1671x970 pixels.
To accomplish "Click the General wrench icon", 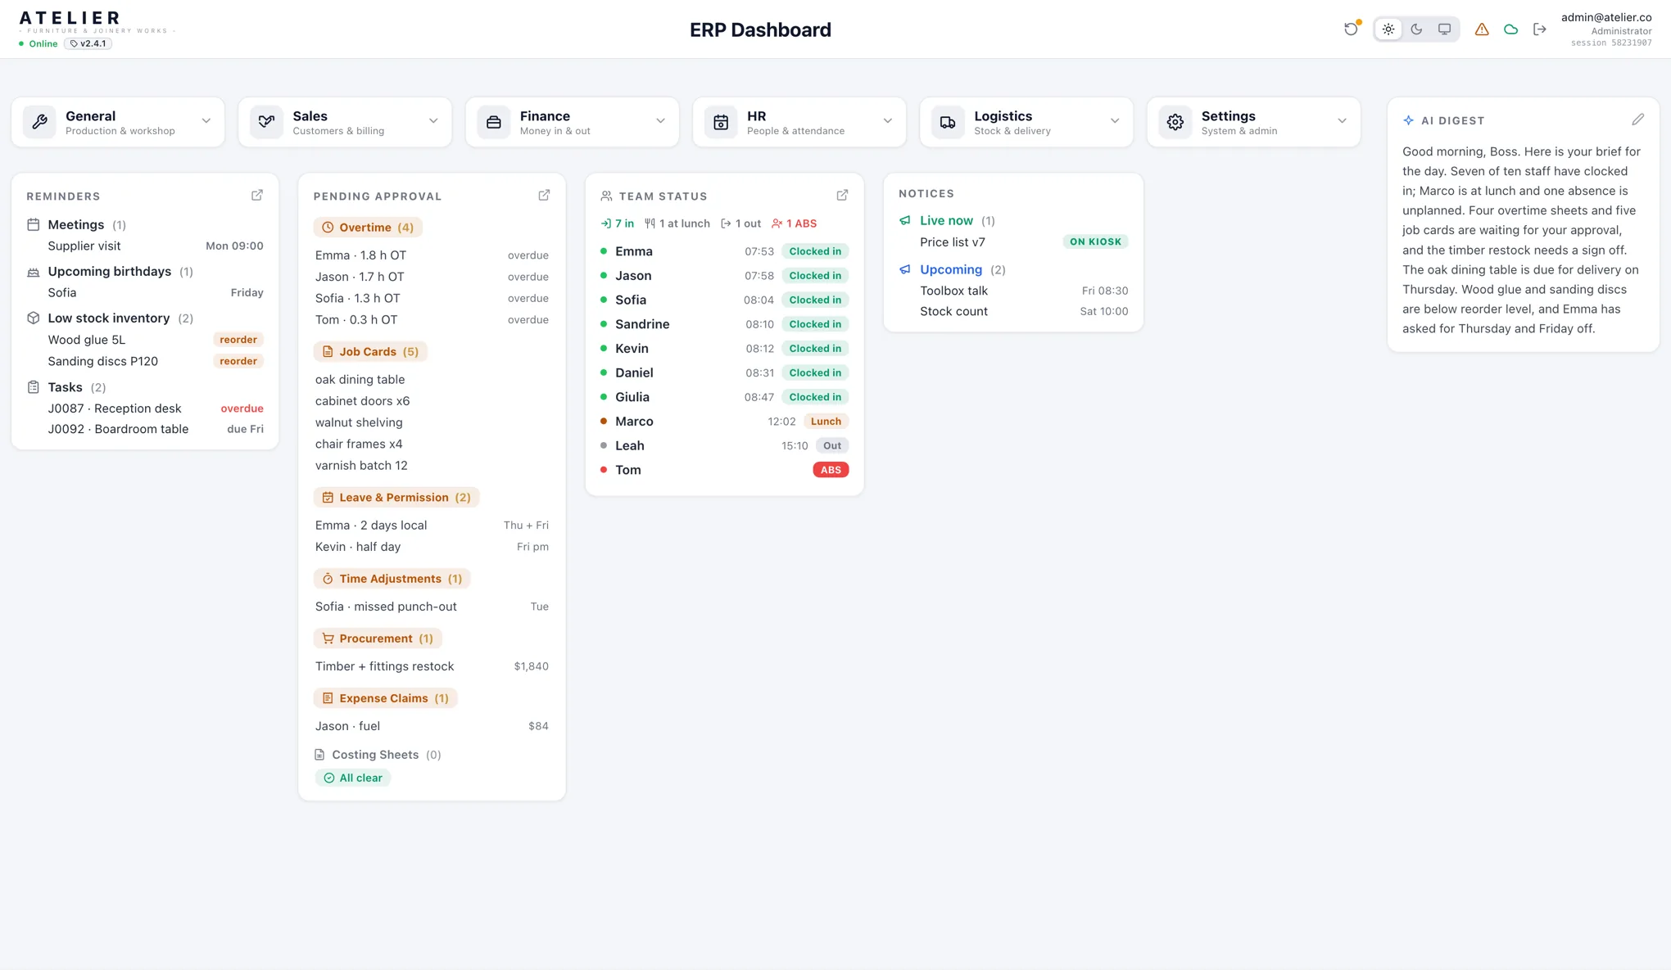I will tap(39, 122).
